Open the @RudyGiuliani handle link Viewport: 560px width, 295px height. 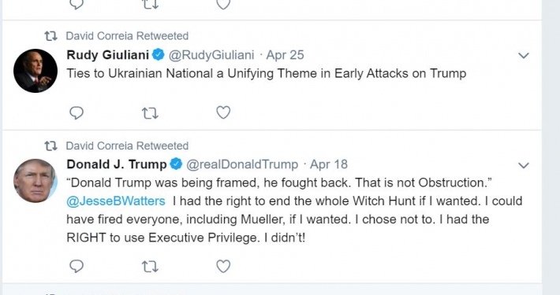click(211, 55)
